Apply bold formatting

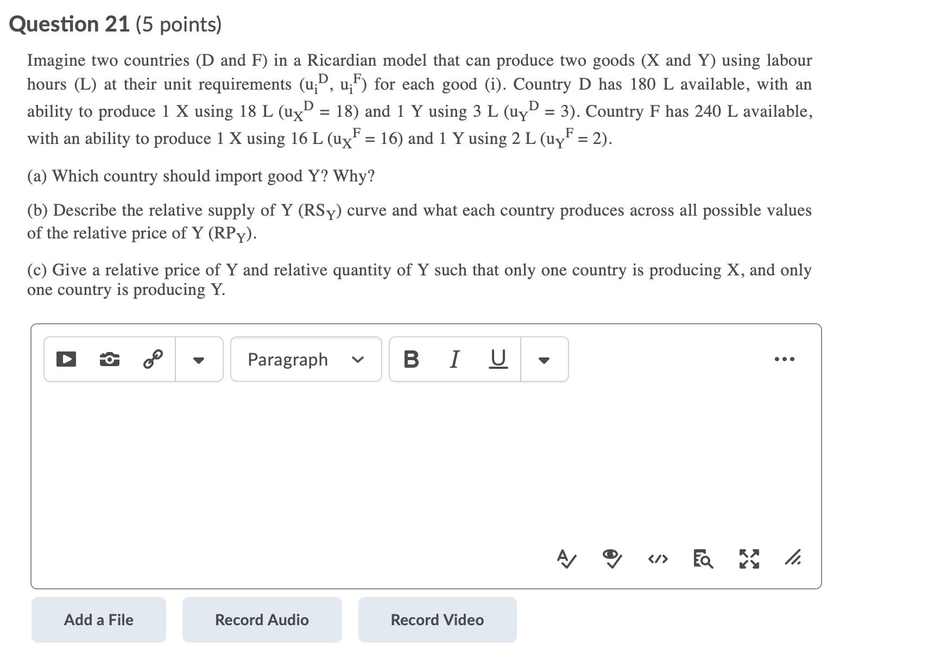411,359
